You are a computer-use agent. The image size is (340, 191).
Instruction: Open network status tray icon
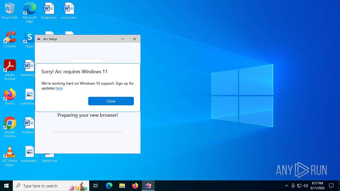click(299, 186)
